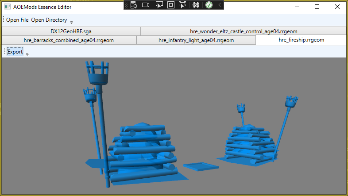The width and height of the screenshot is (348, 196).
Task: Open Export toolbar overflow dropdown
Action: point(27,54)
